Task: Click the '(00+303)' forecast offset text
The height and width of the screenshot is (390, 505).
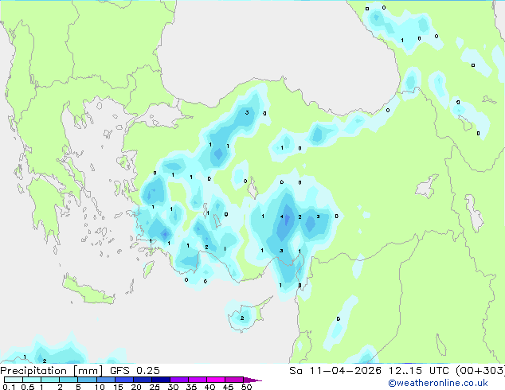Action: (480, 371)
